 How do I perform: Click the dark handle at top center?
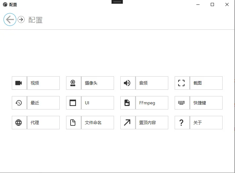coord(117,2)
